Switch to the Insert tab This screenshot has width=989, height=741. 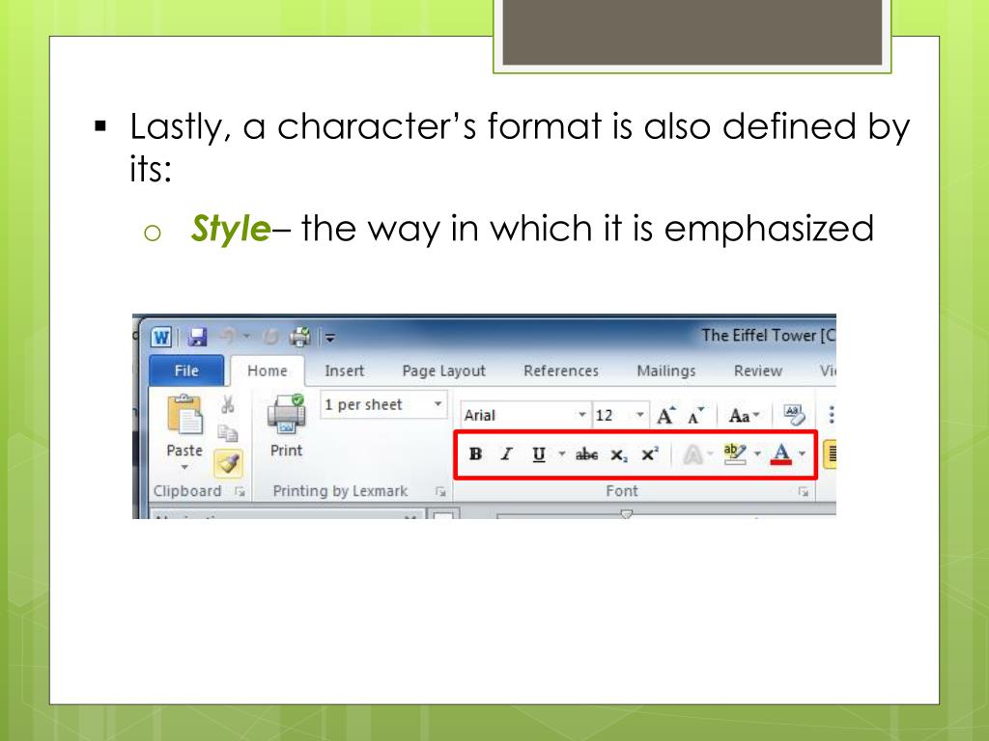pos(345,370)
